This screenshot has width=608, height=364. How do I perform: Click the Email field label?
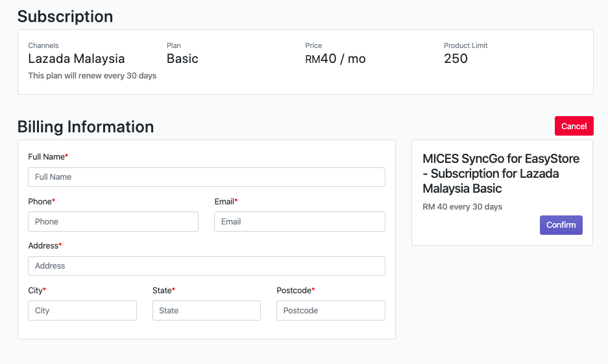click(x=225, y=201)
